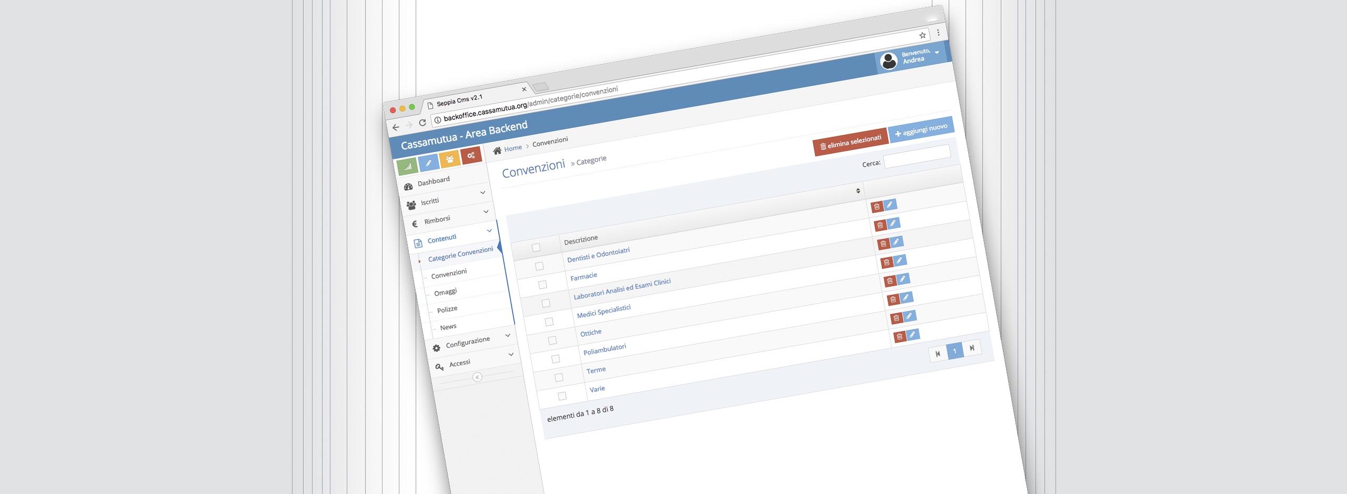Click the Home breadcrumb link
This screenshot has height=494, width=1347.
(513, 148)
